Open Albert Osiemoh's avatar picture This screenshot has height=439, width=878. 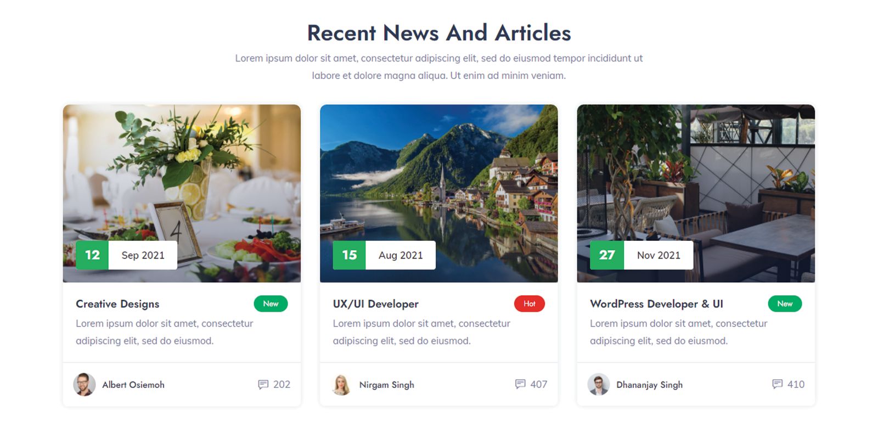point(85,385)
